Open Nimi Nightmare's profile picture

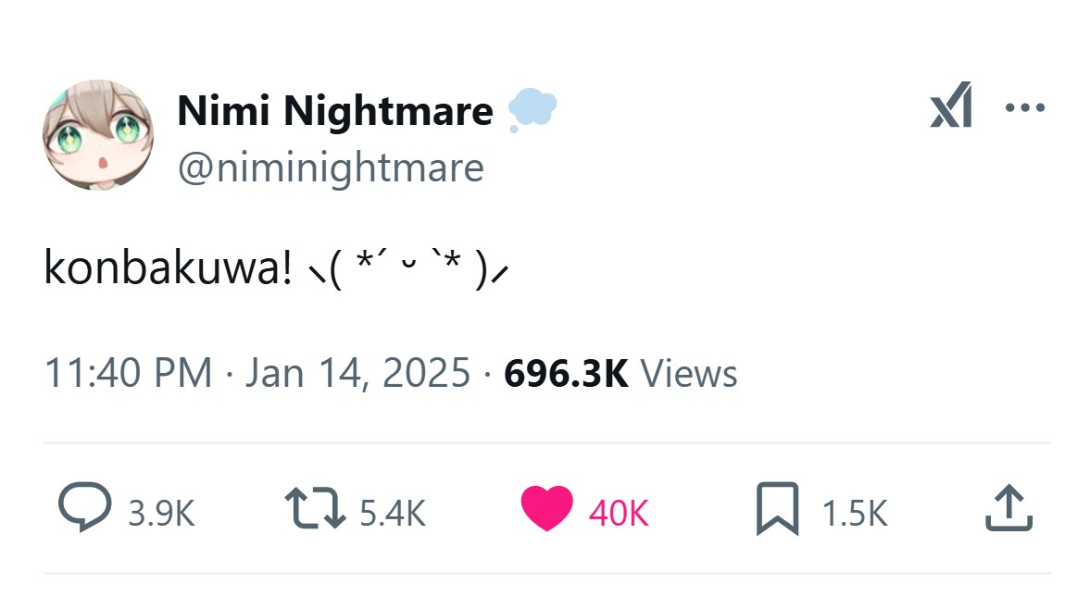coord(97,136)
